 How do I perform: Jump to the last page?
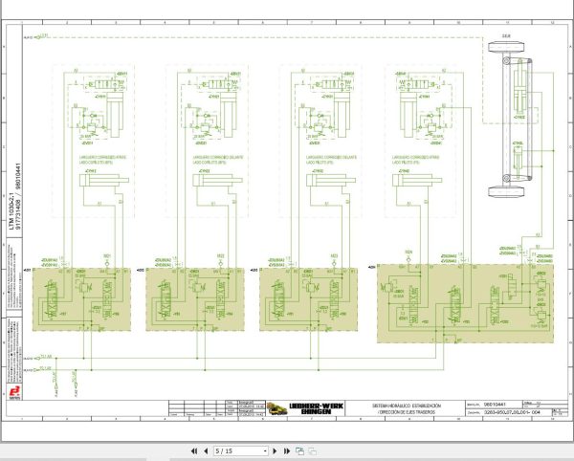(x=287, y=451)
